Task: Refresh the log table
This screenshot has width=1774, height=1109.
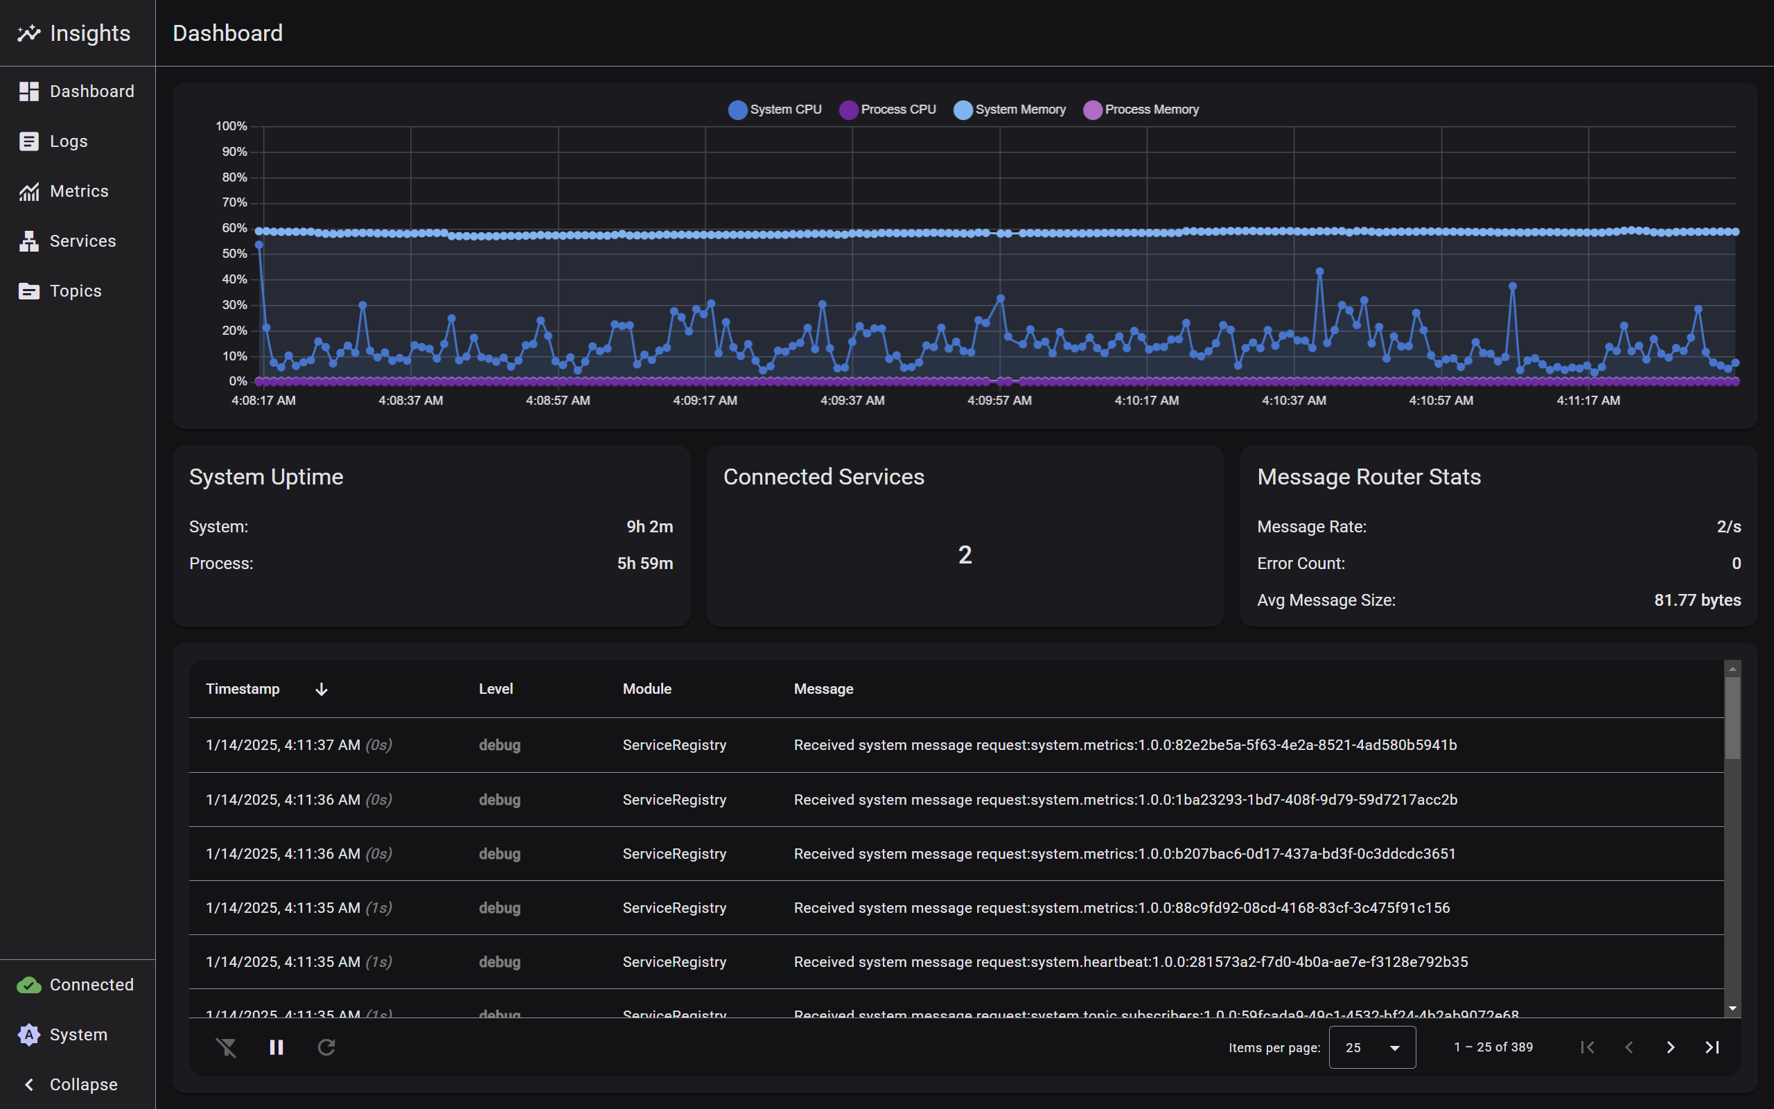Action: [x=326, y=1047]
